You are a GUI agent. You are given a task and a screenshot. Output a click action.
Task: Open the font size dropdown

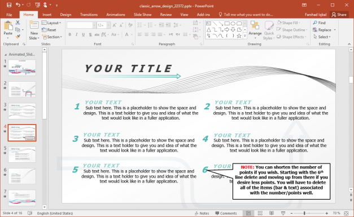click(108, 25)
